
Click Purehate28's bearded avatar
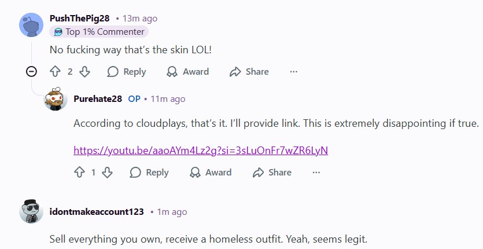(x=56, y=99)
